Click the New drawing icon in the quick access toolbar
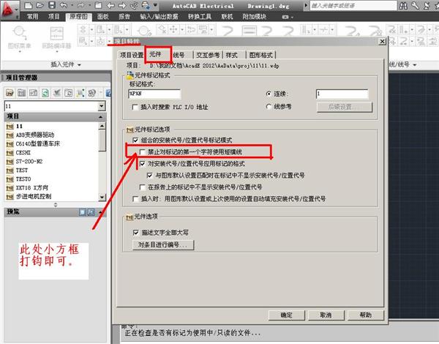The image size is (439, 344). (29, 5)
